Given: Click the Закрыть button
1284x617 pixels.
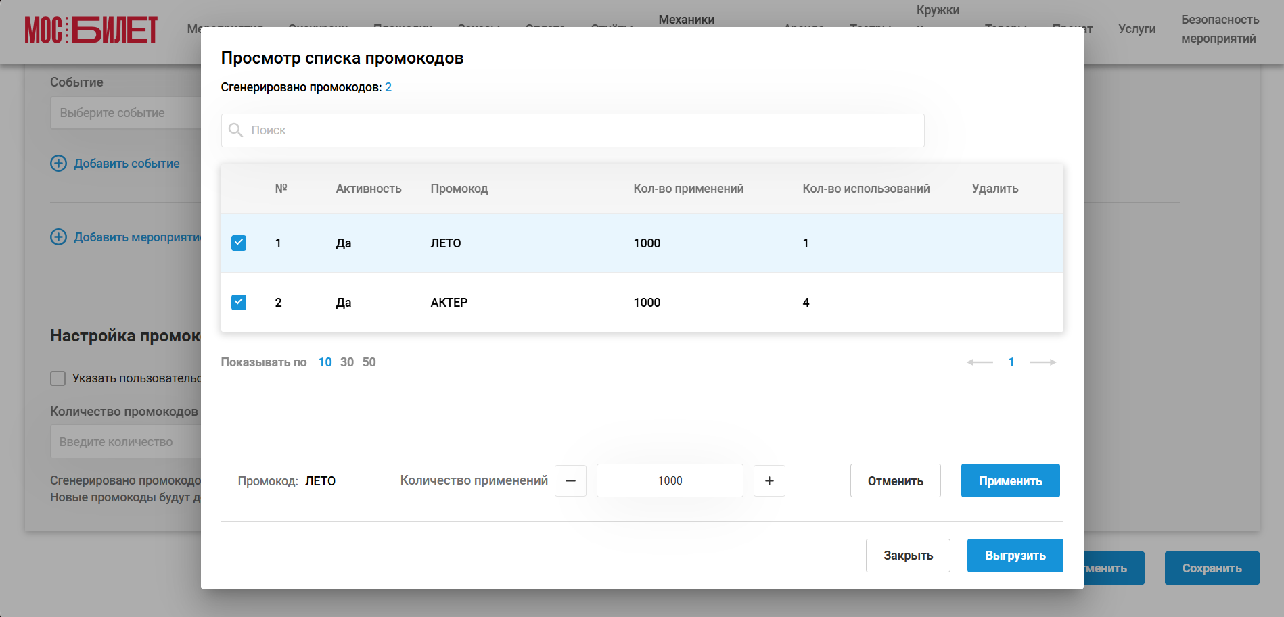Looking at the screenshot, I should 908,556.
